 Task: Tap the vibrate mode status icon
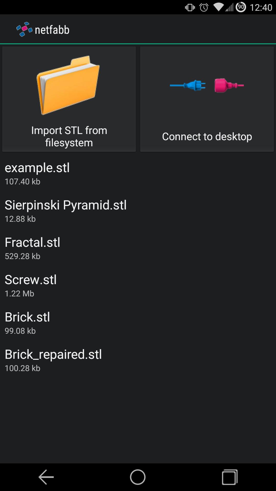point(190,7)
